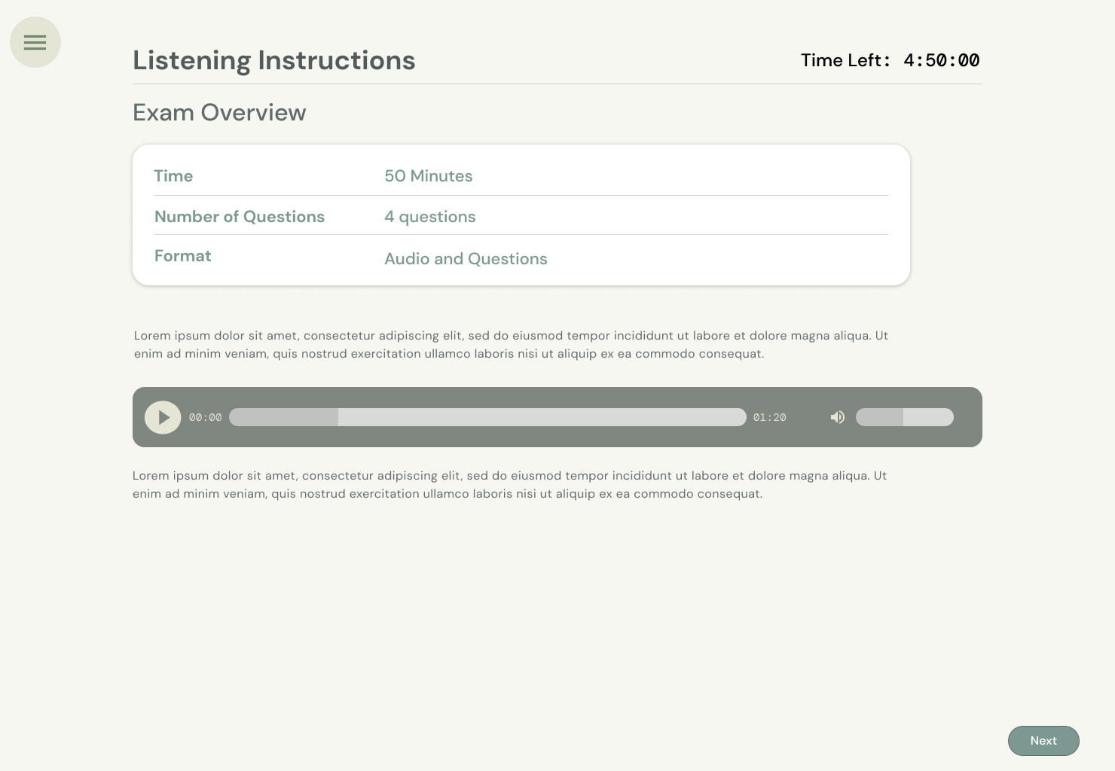Screen dimensions: 1115x771
Task: Click the 'Time Left:' label
Action: (845, 60)
